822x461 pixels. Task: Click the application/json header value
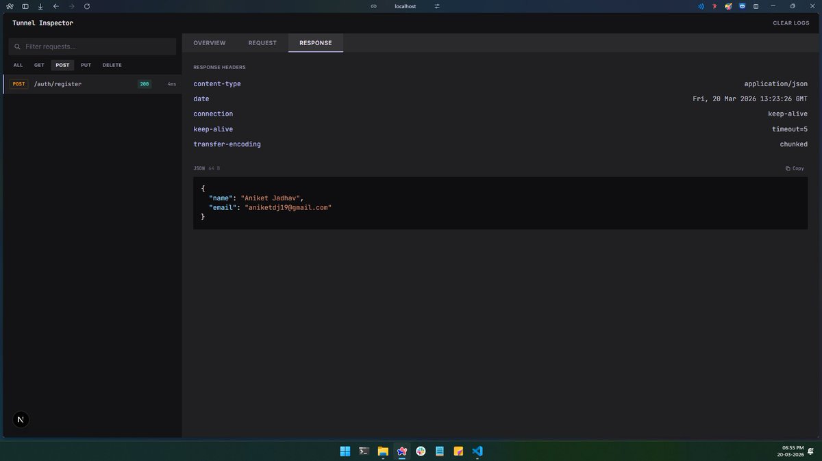tap(776, 83)
